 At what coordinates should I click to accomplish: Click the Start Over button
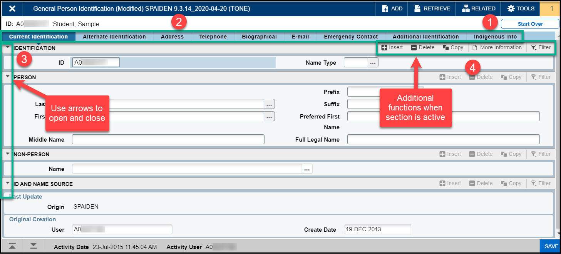click(x=530, y=24)
